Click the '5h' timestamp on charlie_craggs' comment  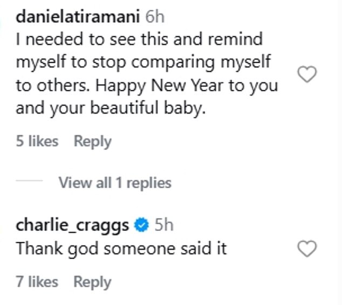(163, 225)
